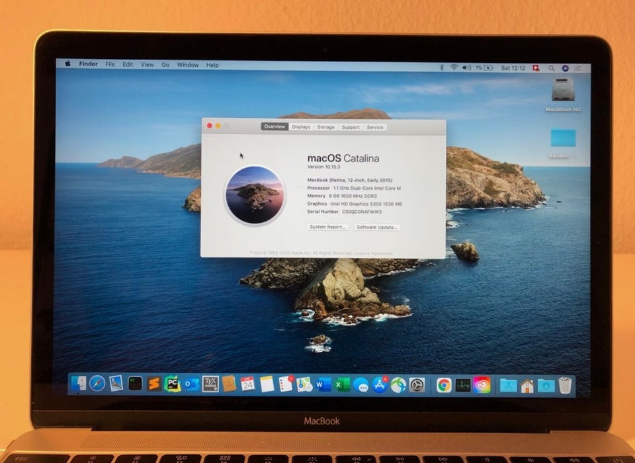Click the Licence Agreement link
The image size is (635, 463).
[x=373, y=253]
